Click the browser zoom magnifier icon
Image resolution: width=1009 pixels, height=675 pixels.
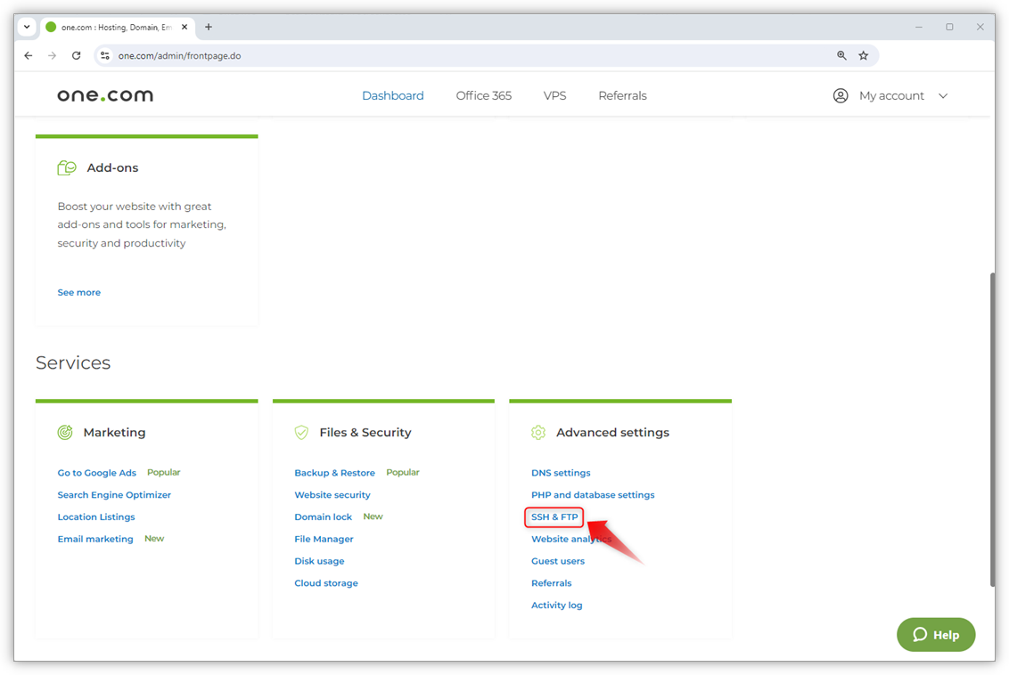click(x=841, y=55)
